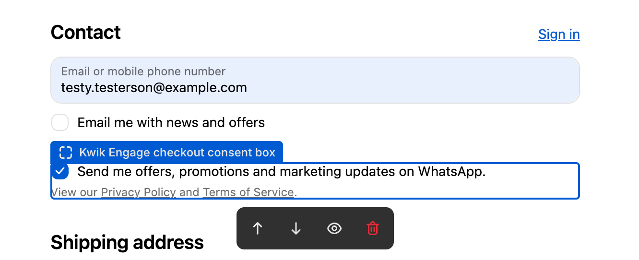Select the Kwik Engage checkout consent box label

pos(177,153)
